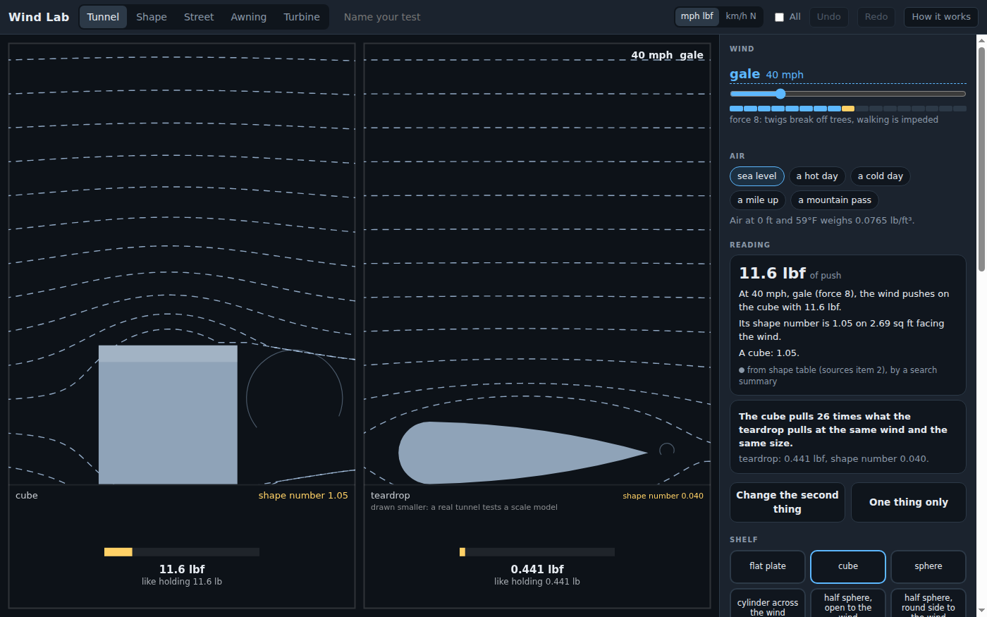Click the 'from shape table' source note

[x=838, y=376]
